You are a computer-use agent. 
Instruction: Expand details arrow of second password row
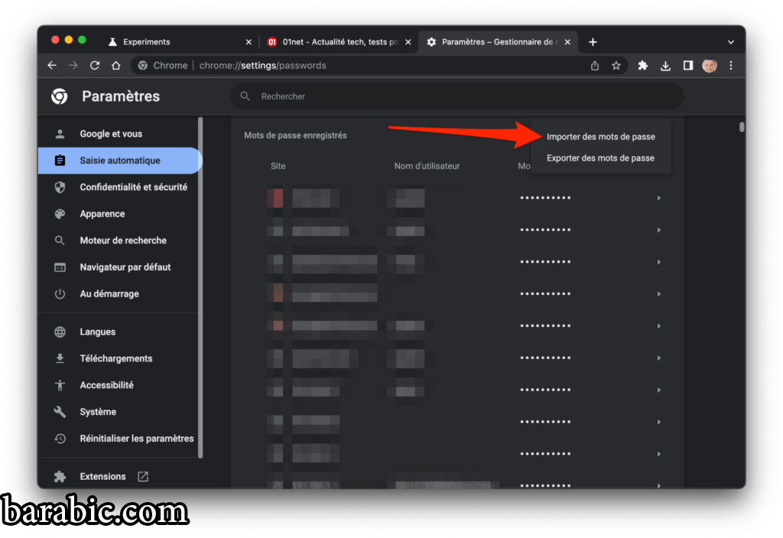[658, 230]
